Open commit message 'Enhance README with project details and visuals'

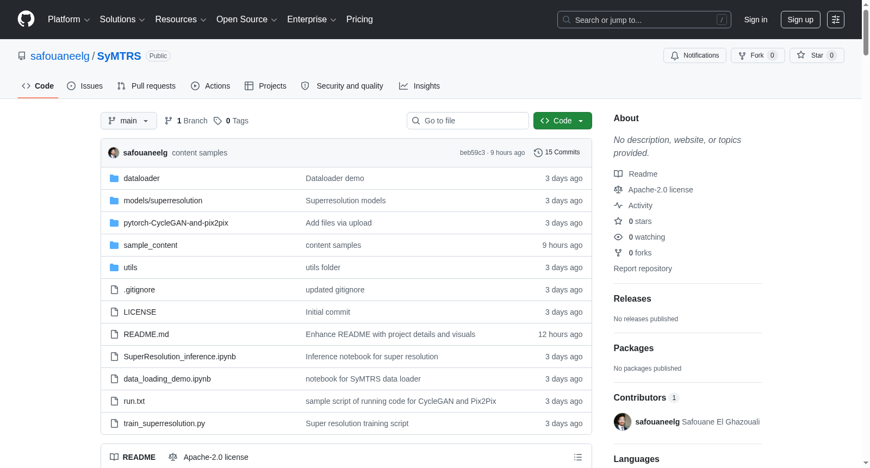click(390, 334)
